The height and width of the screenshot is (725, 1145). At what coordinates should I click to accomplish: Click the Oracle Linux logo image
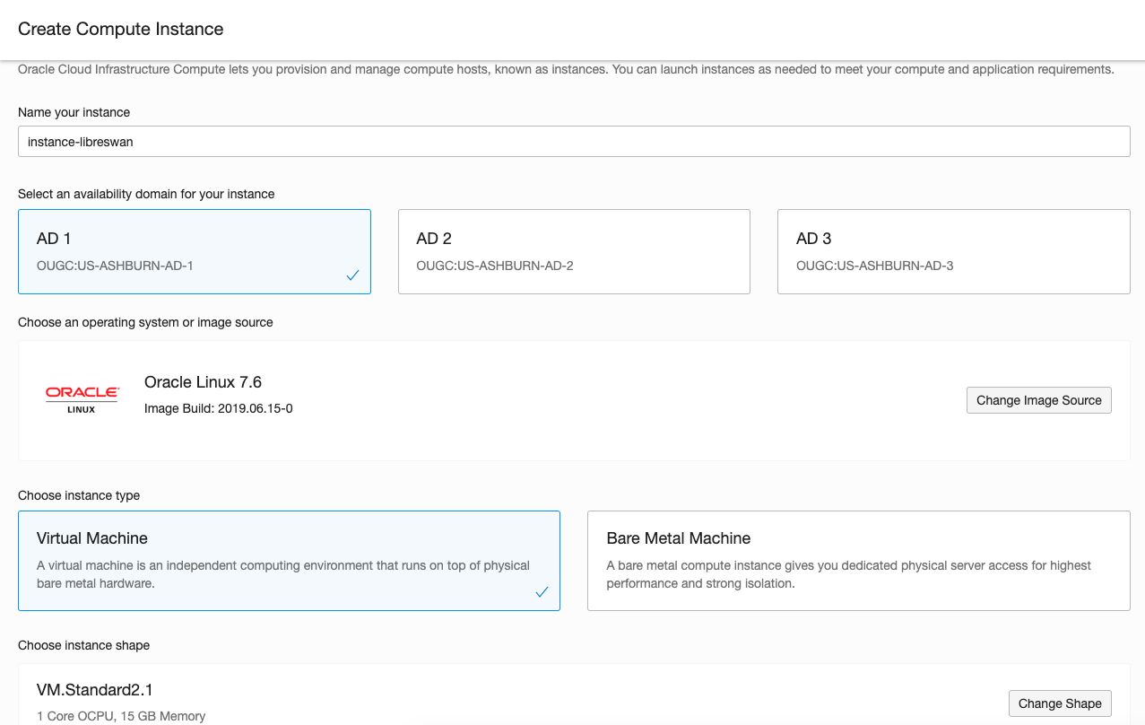pos(82,400)
